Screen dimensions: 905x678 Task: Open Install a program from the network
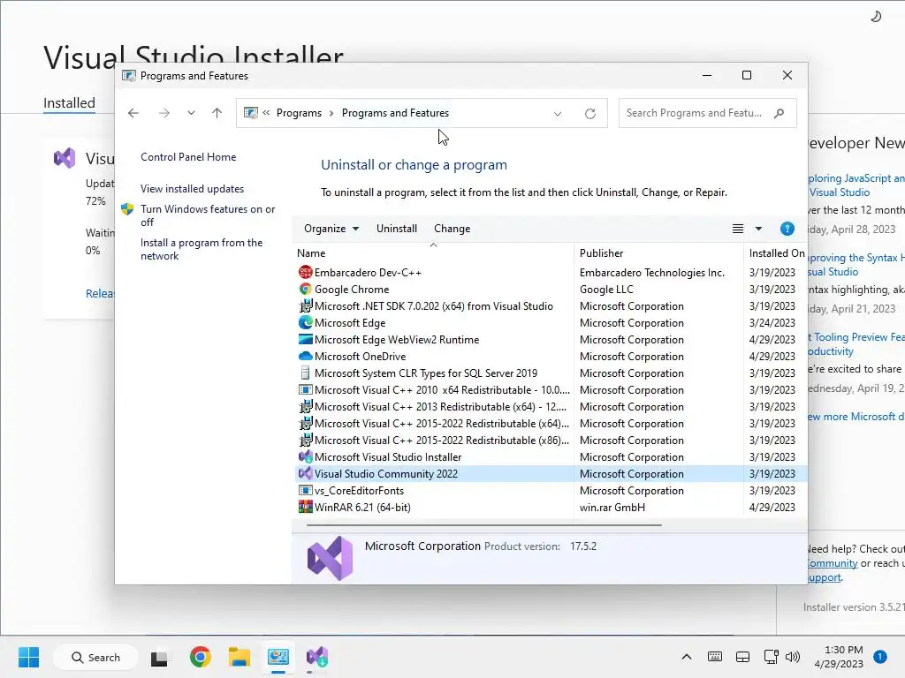pos(202,249)
